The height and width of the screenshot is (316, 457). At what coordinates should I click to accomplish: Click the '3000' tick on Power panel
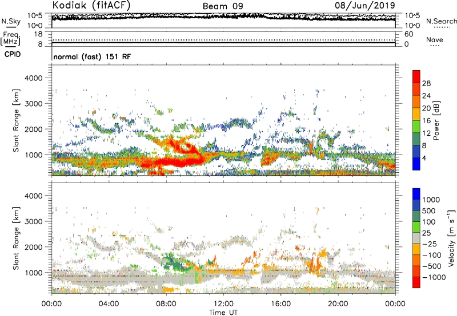pyautogui.click(x=34, y=104)
